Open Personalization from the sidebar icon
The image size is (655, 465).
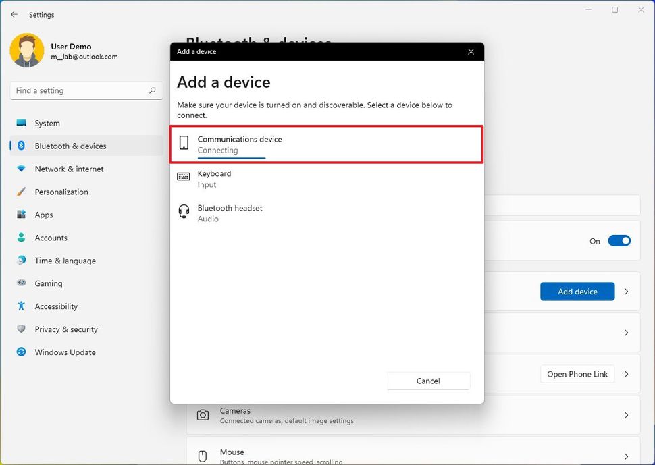tap(20, 192)
